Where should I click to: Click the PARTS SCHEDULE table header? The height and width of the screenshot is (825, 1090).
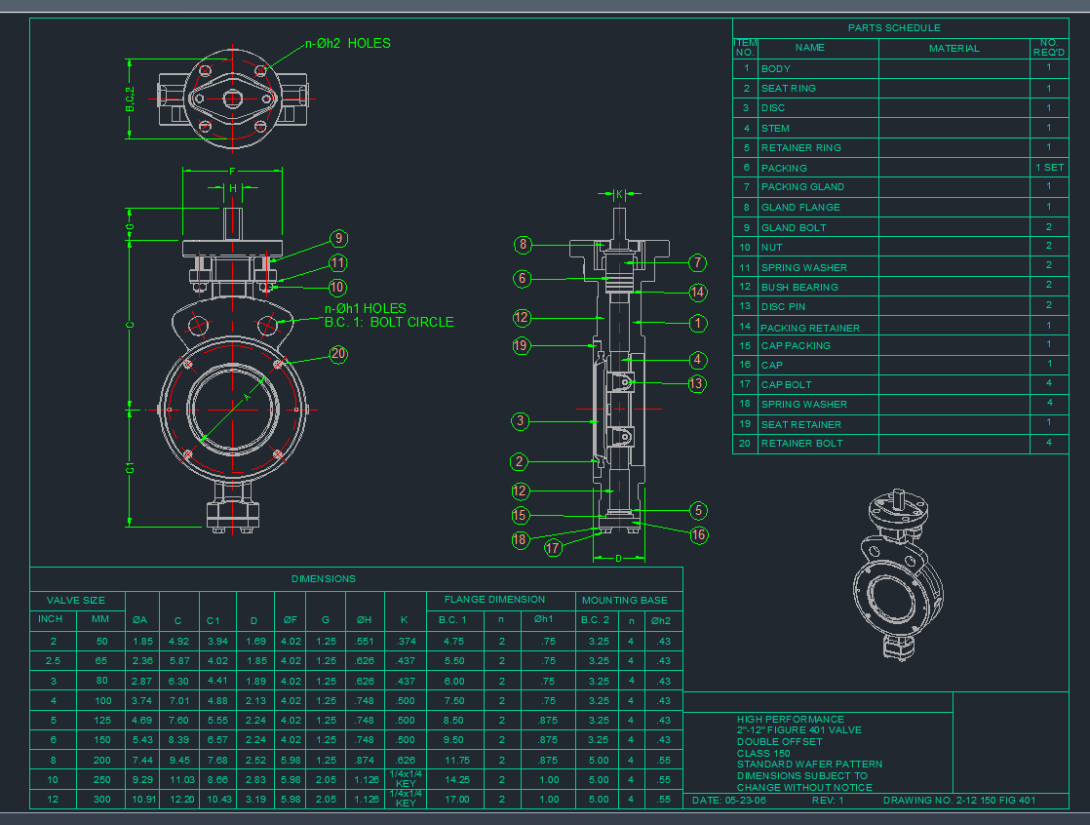click(x=894, y=28)
